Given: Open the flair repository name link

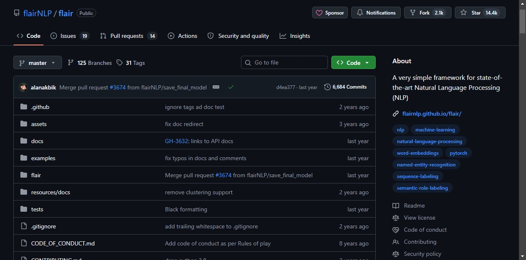Looking at the screenshot, I should [x=66, y=13].
